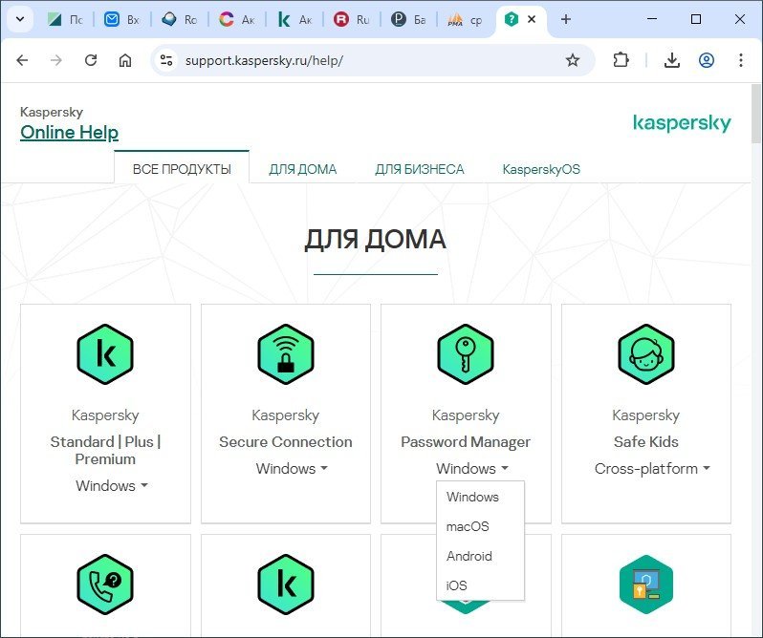Switch to the teal K icon browser tab
Viewport: 763px width, 638px height.
coord(294,19)
